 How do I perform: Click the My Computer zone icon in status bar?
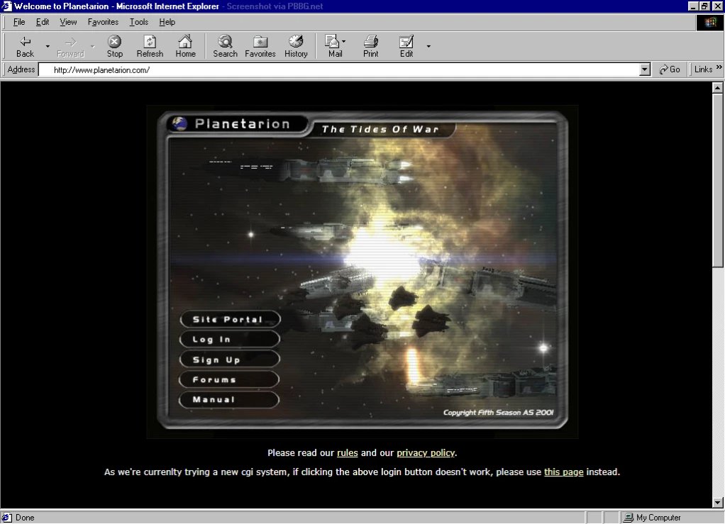[x=628, y=518]
